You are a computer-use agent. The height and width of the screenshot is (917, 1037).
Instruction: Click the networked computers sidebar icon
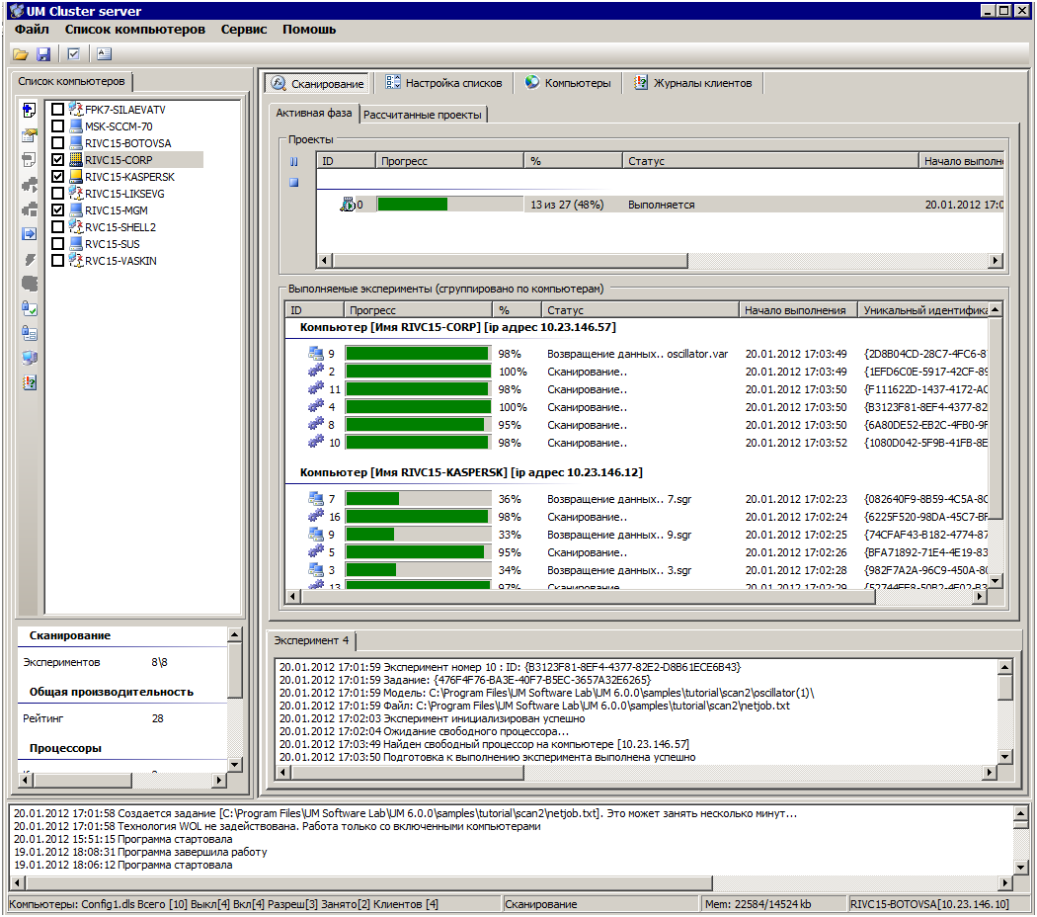pos(29,358)
